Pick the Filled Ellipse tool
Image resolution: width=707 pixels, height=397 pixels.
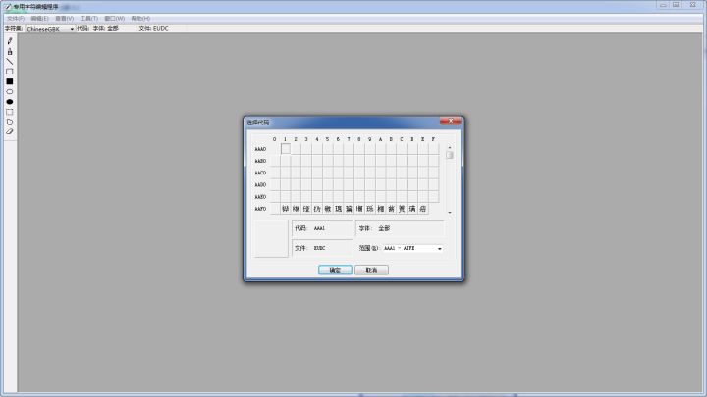[x=10, y=101]
